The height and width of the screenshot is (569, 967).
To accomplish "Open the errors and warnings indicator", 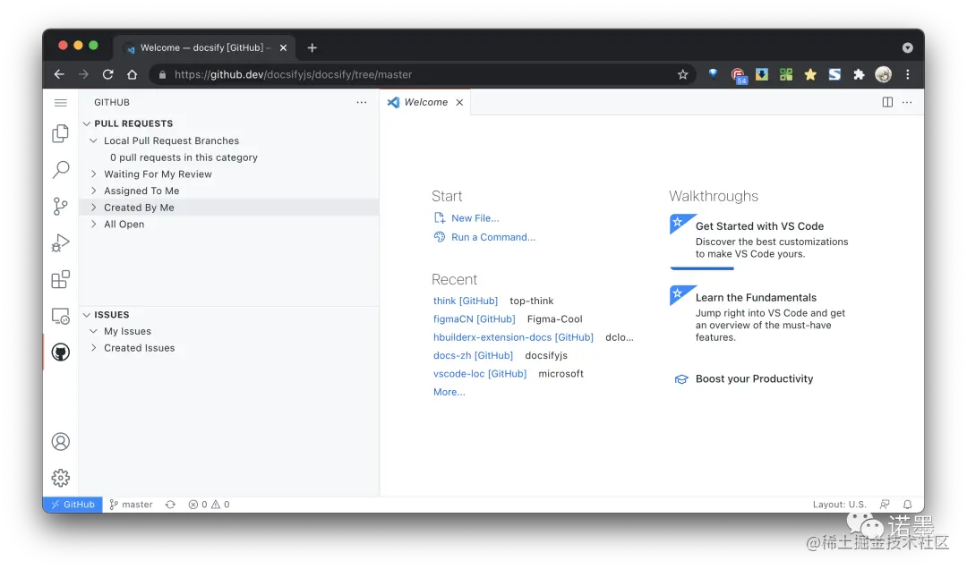I will (209, 505).
